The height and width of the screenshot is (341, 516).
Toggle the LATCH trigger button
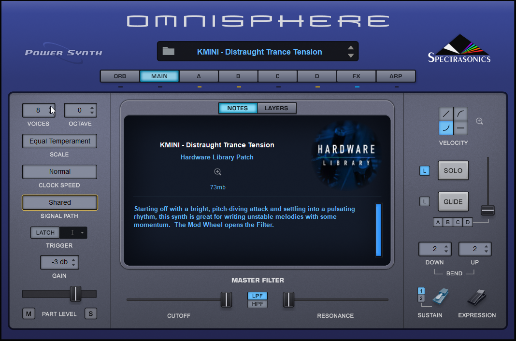[x=45, y=232]
